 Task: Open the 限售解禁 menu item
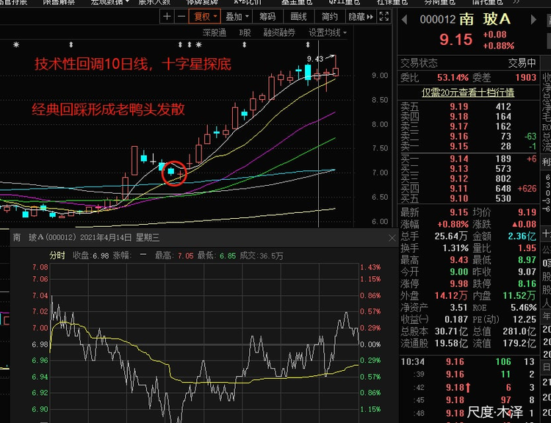click(59, 2)
